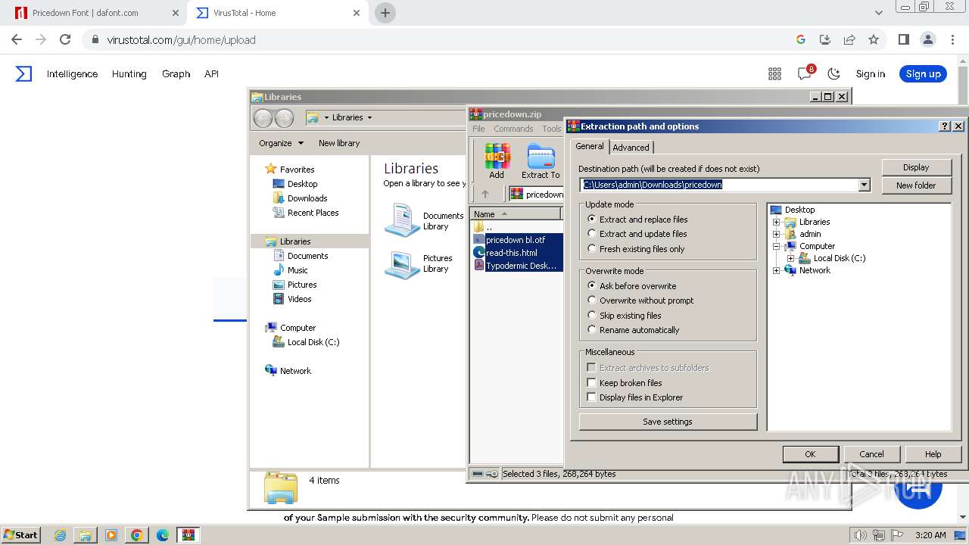Click the WinRAR Add toolbar icon
The height and width of the screenshot is (545, 969).
coord(497,161)
